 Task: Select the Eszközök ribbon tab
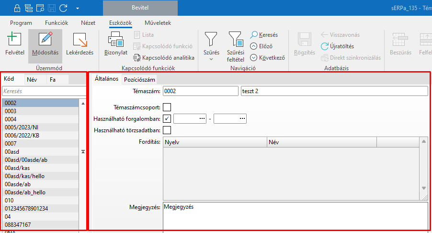point(120,23)
